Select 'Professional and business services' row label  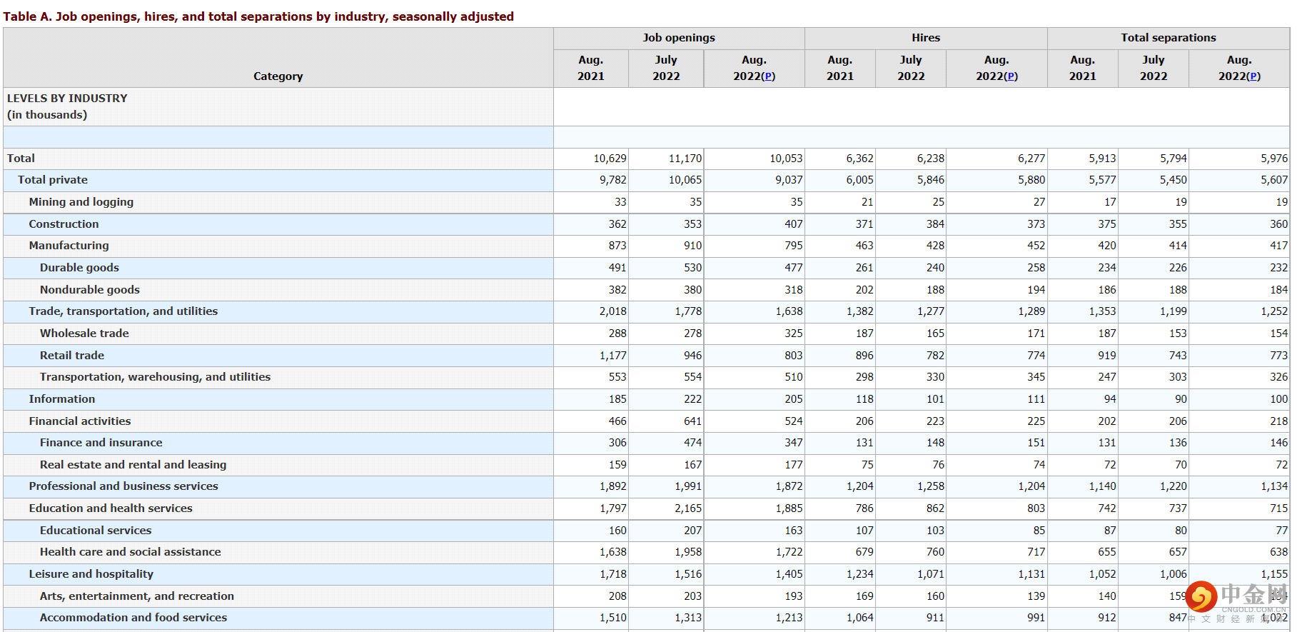[123, 486]
